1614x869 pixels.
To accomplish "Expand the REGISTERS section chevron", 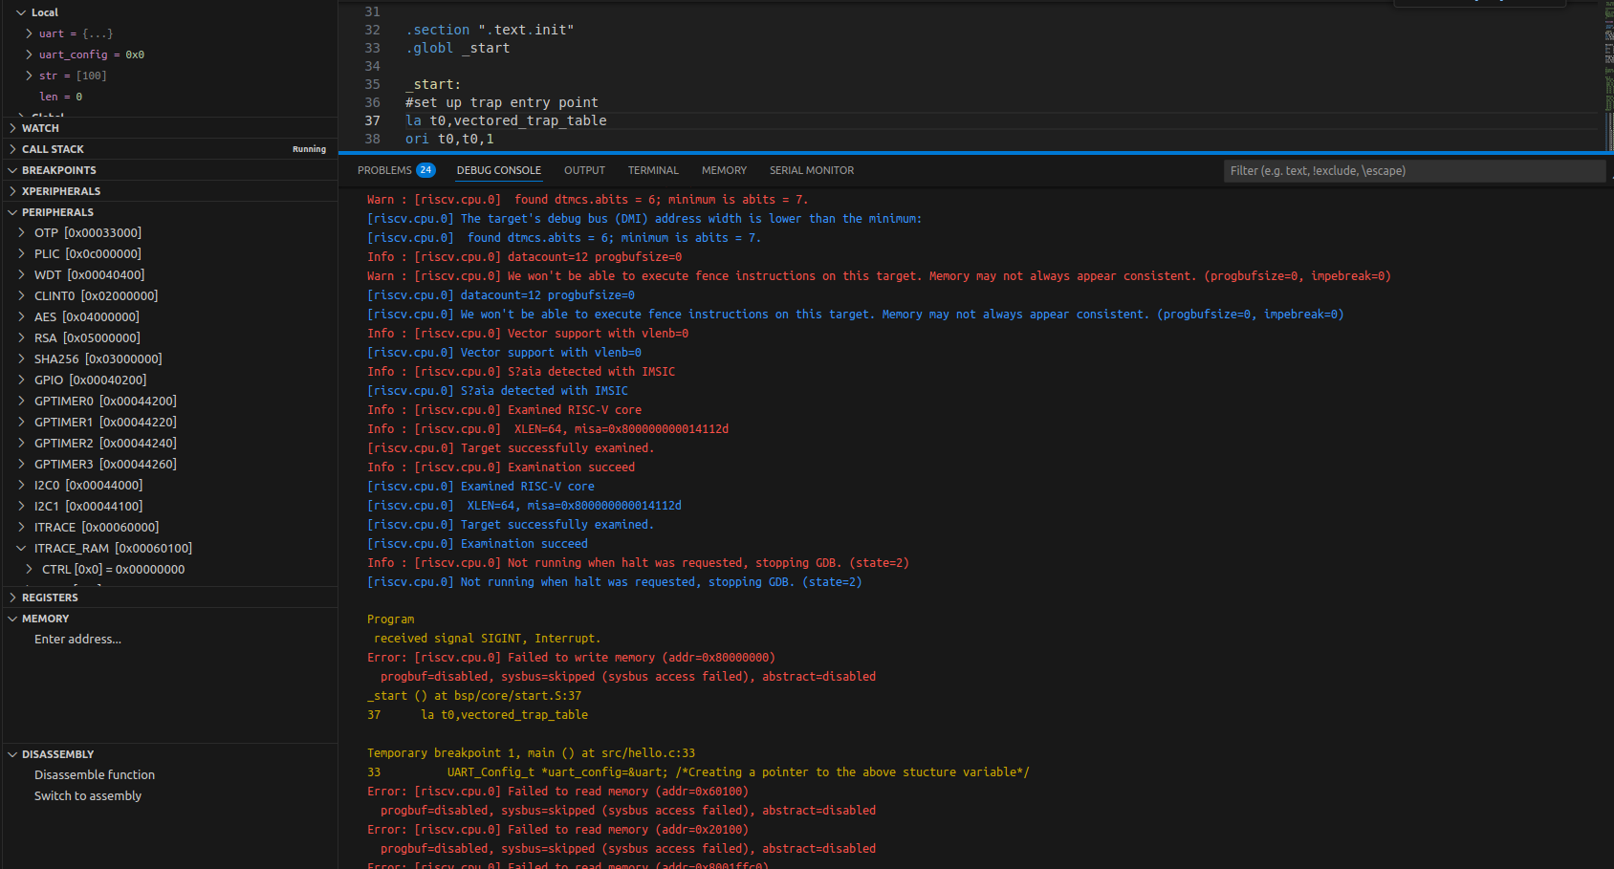I will 12,597.
